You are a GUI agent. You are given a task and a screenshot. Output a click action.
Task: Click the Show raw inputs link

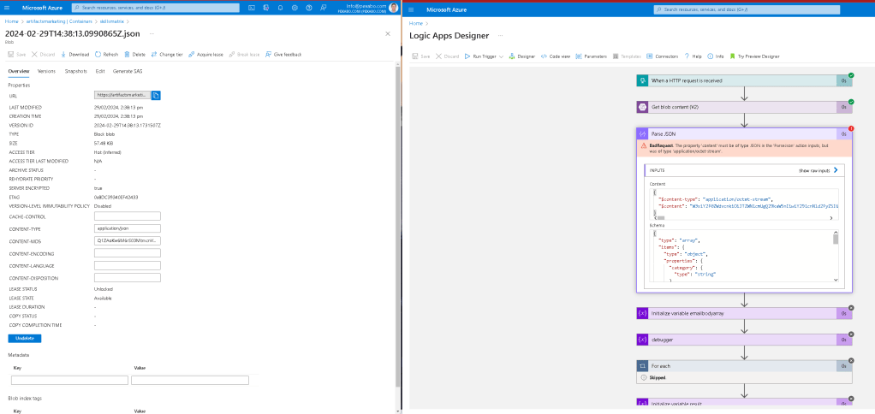(818, 170)
